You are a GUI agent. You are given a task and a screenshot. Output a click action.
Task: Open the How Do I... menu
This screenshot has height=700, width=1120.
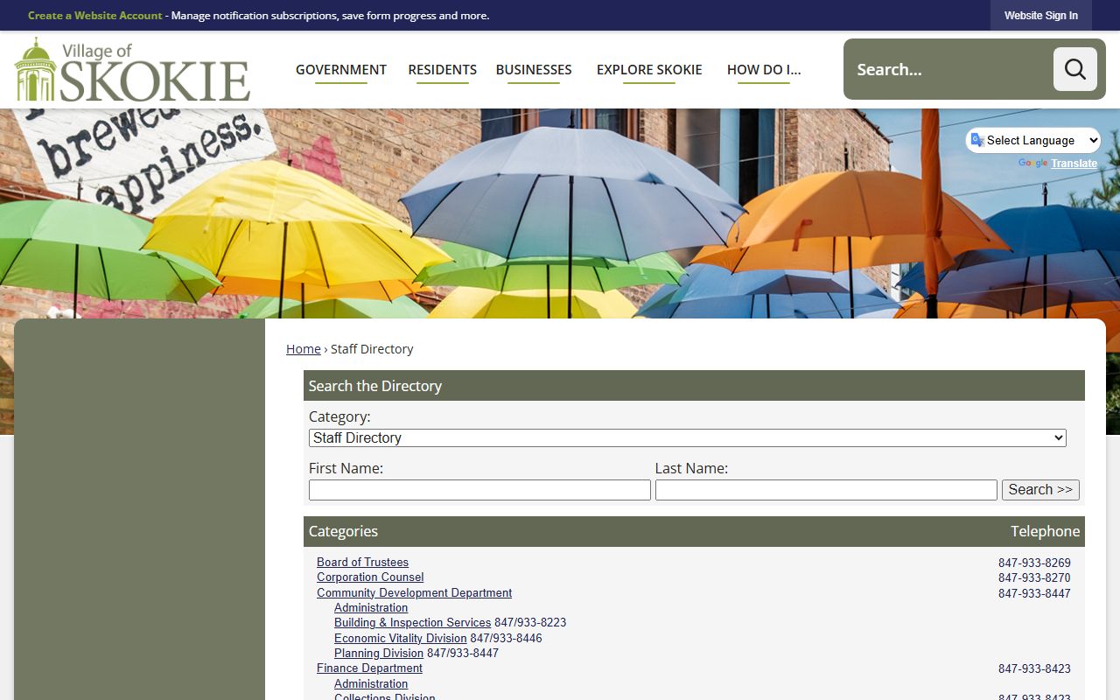pyautogui.click(x=764, y=69)
